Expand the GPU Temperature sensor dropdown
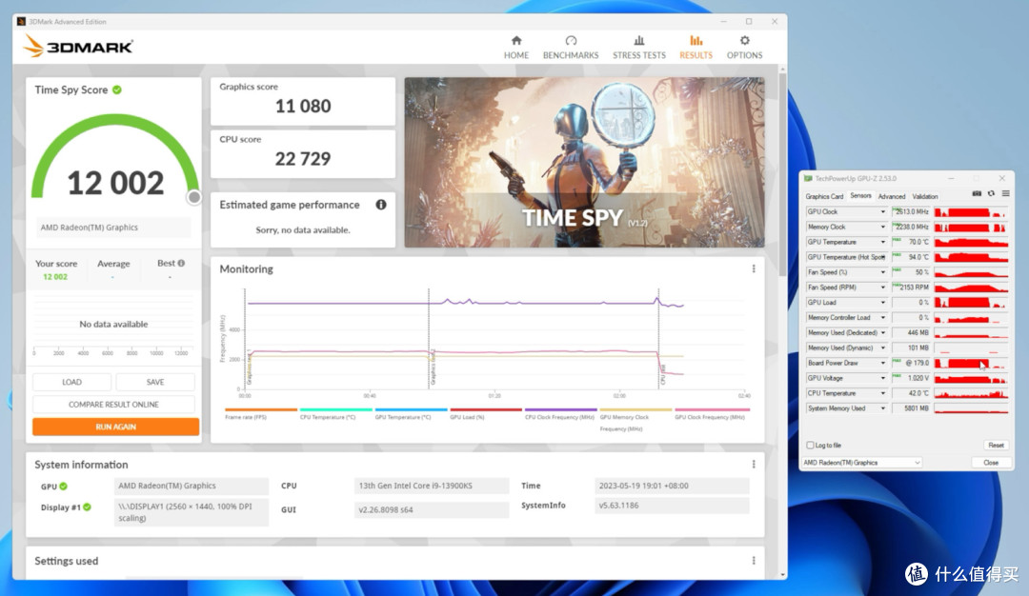This screenshot has height=596, width=1029. 882,242
